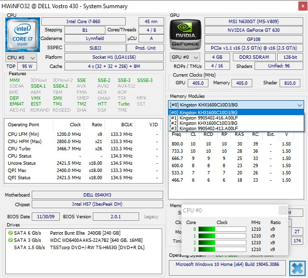Click the blue X close icon at the bottom right
This screenshot has width=308, height=278.
coord(297,268)
